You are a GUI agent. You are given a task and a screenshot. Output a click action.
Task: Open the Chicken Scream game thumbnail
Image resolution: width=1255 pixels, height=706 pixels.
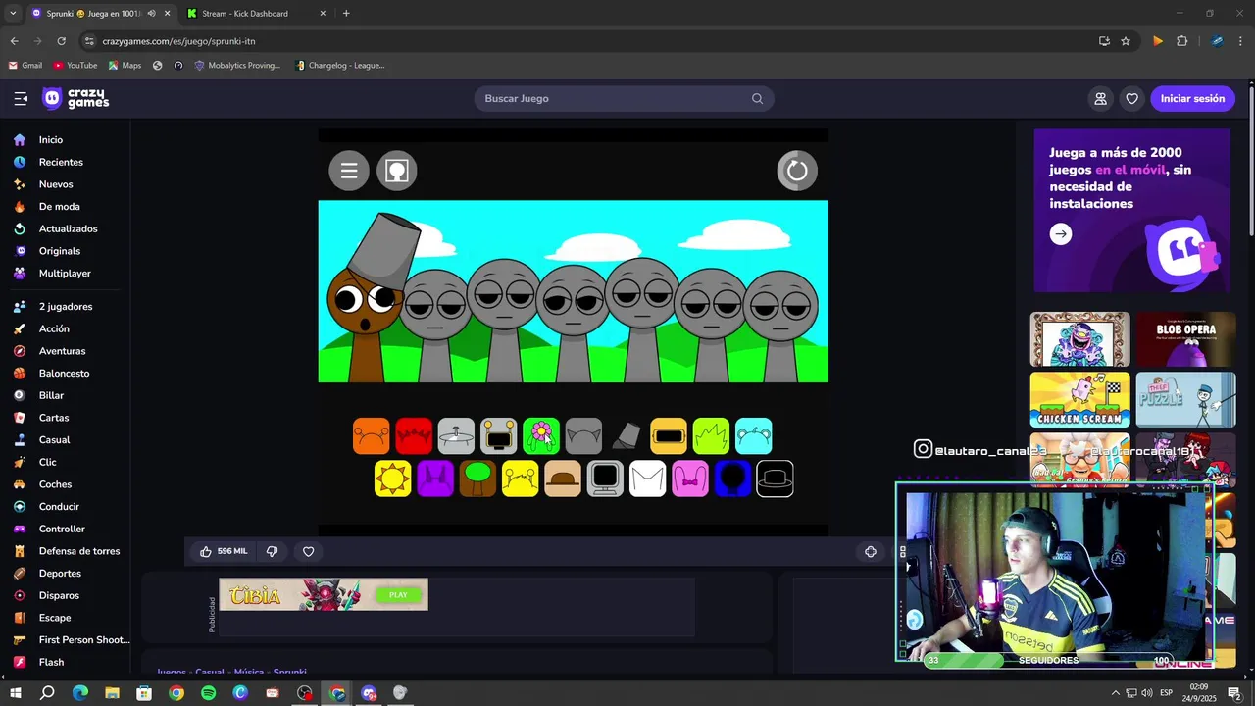1079,399
